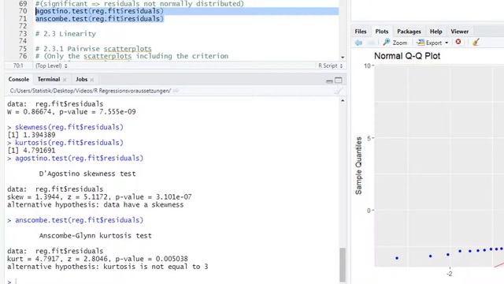Screen dimensions: 504x284
Task: Open working directory via arrow icon beside path
Action: pos(176,91)
